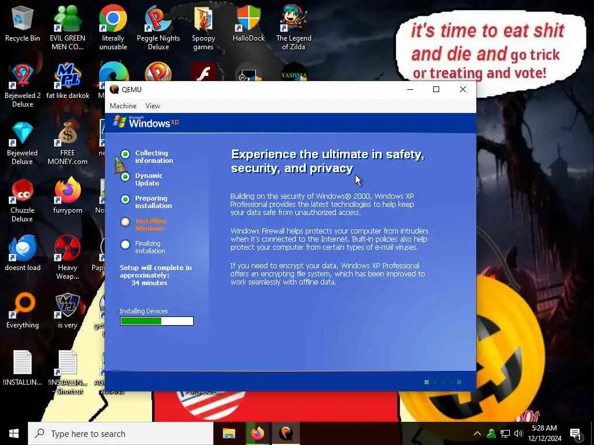Click the Installing Devices progress bar
Screen dimensions: 594x445
(x=157, y=321)
